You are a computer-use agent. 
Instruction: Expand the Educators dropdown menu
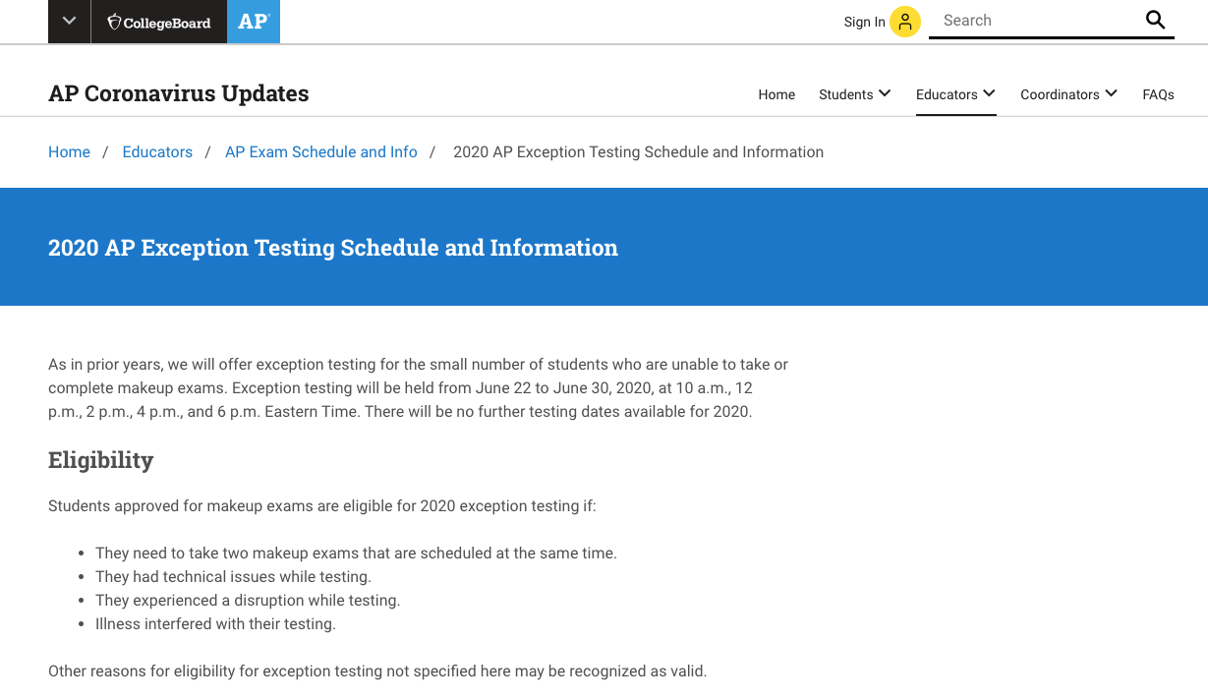(x=955, y=94)
